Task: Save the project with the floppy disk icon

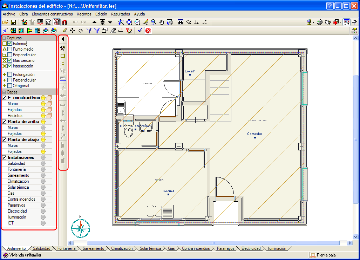Action: coord(13,22)
